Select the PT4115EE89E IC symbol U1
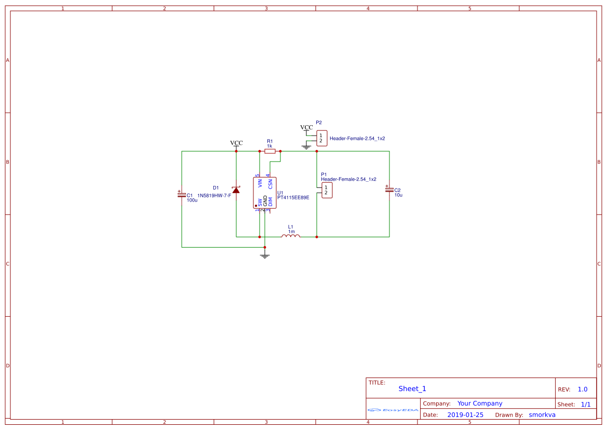The width and height of the screenshot is (607, 430). (x=265, y=192)
